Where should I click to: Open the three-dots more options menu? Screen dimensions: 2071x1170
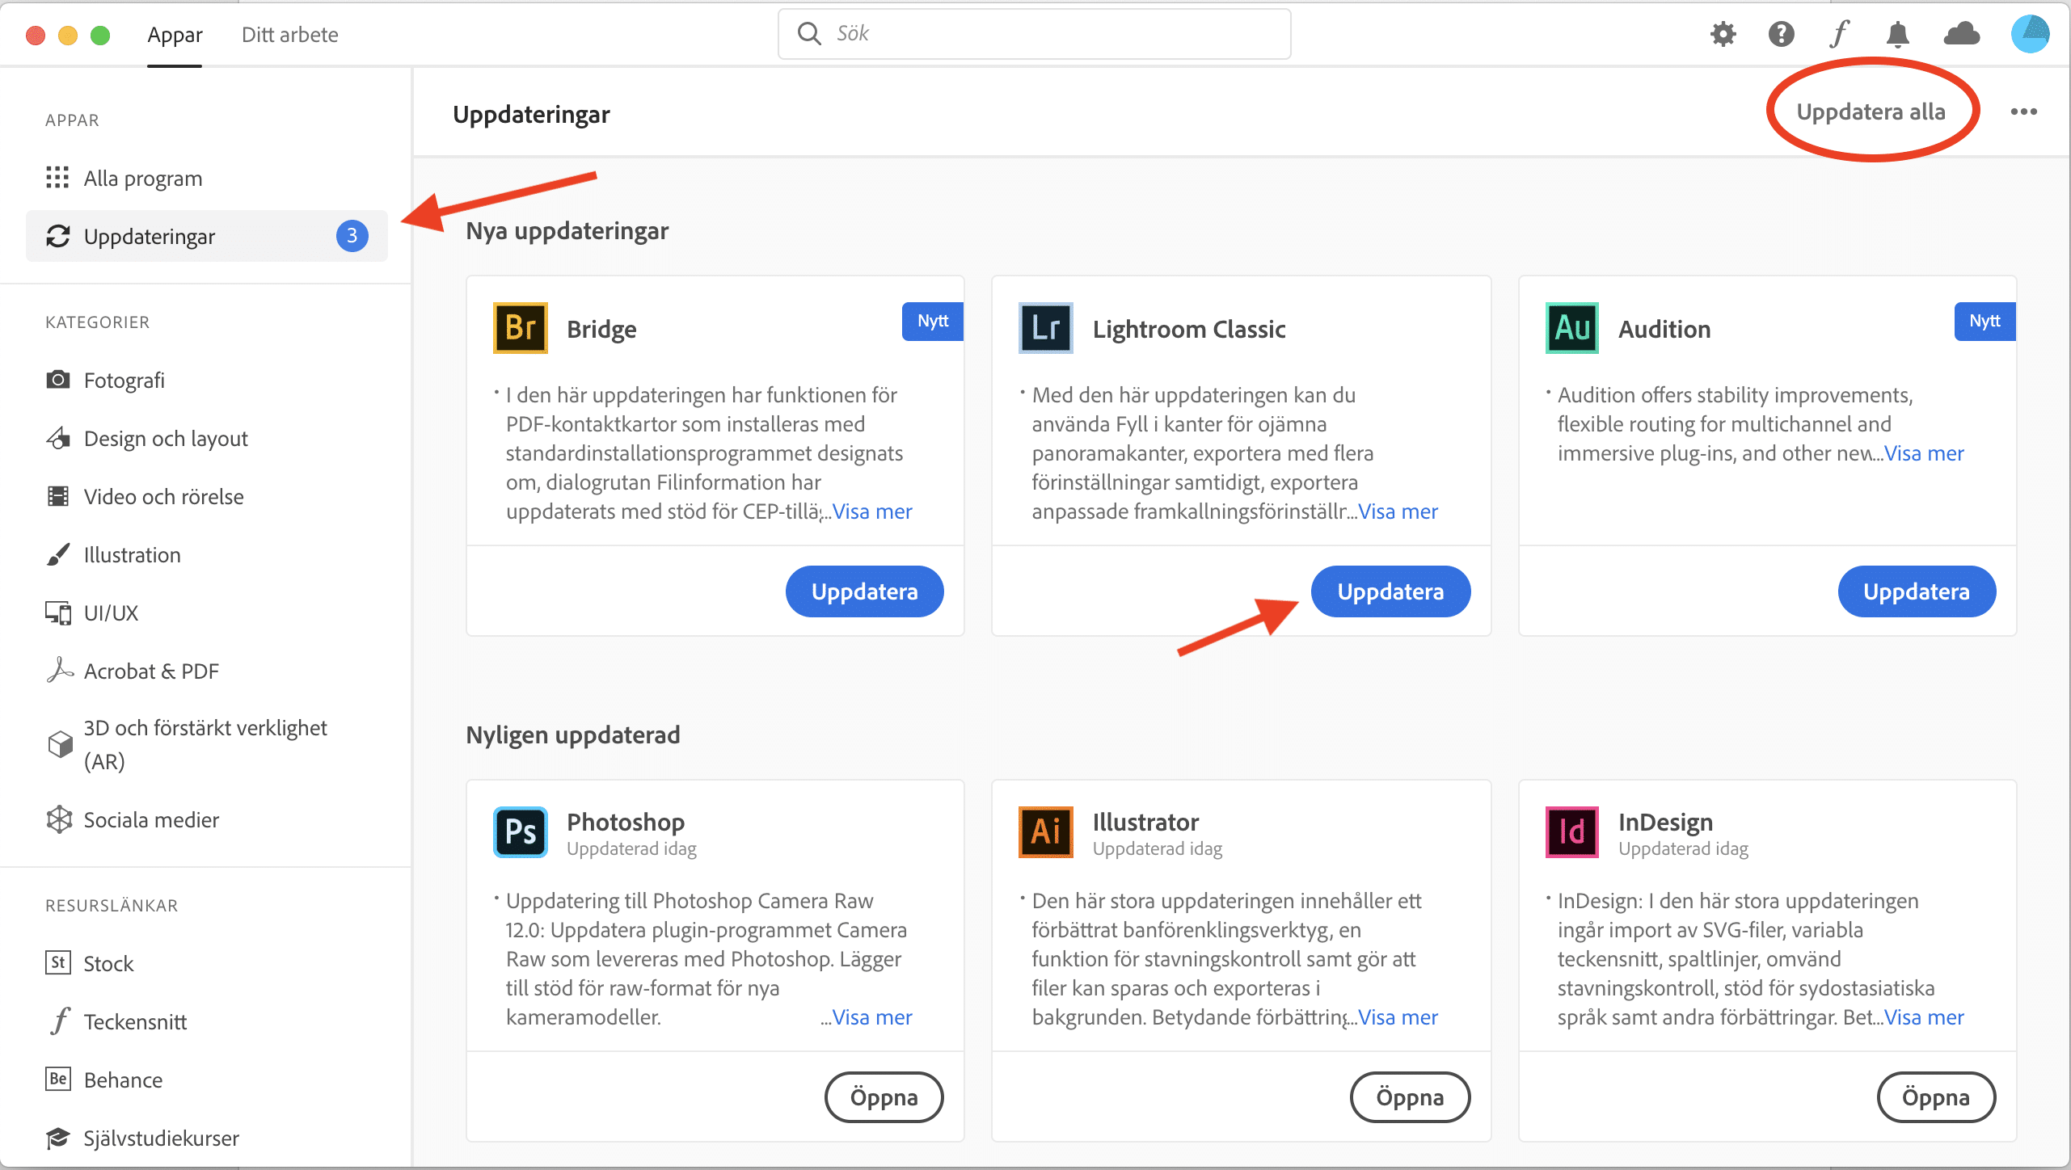point(2023,112)
